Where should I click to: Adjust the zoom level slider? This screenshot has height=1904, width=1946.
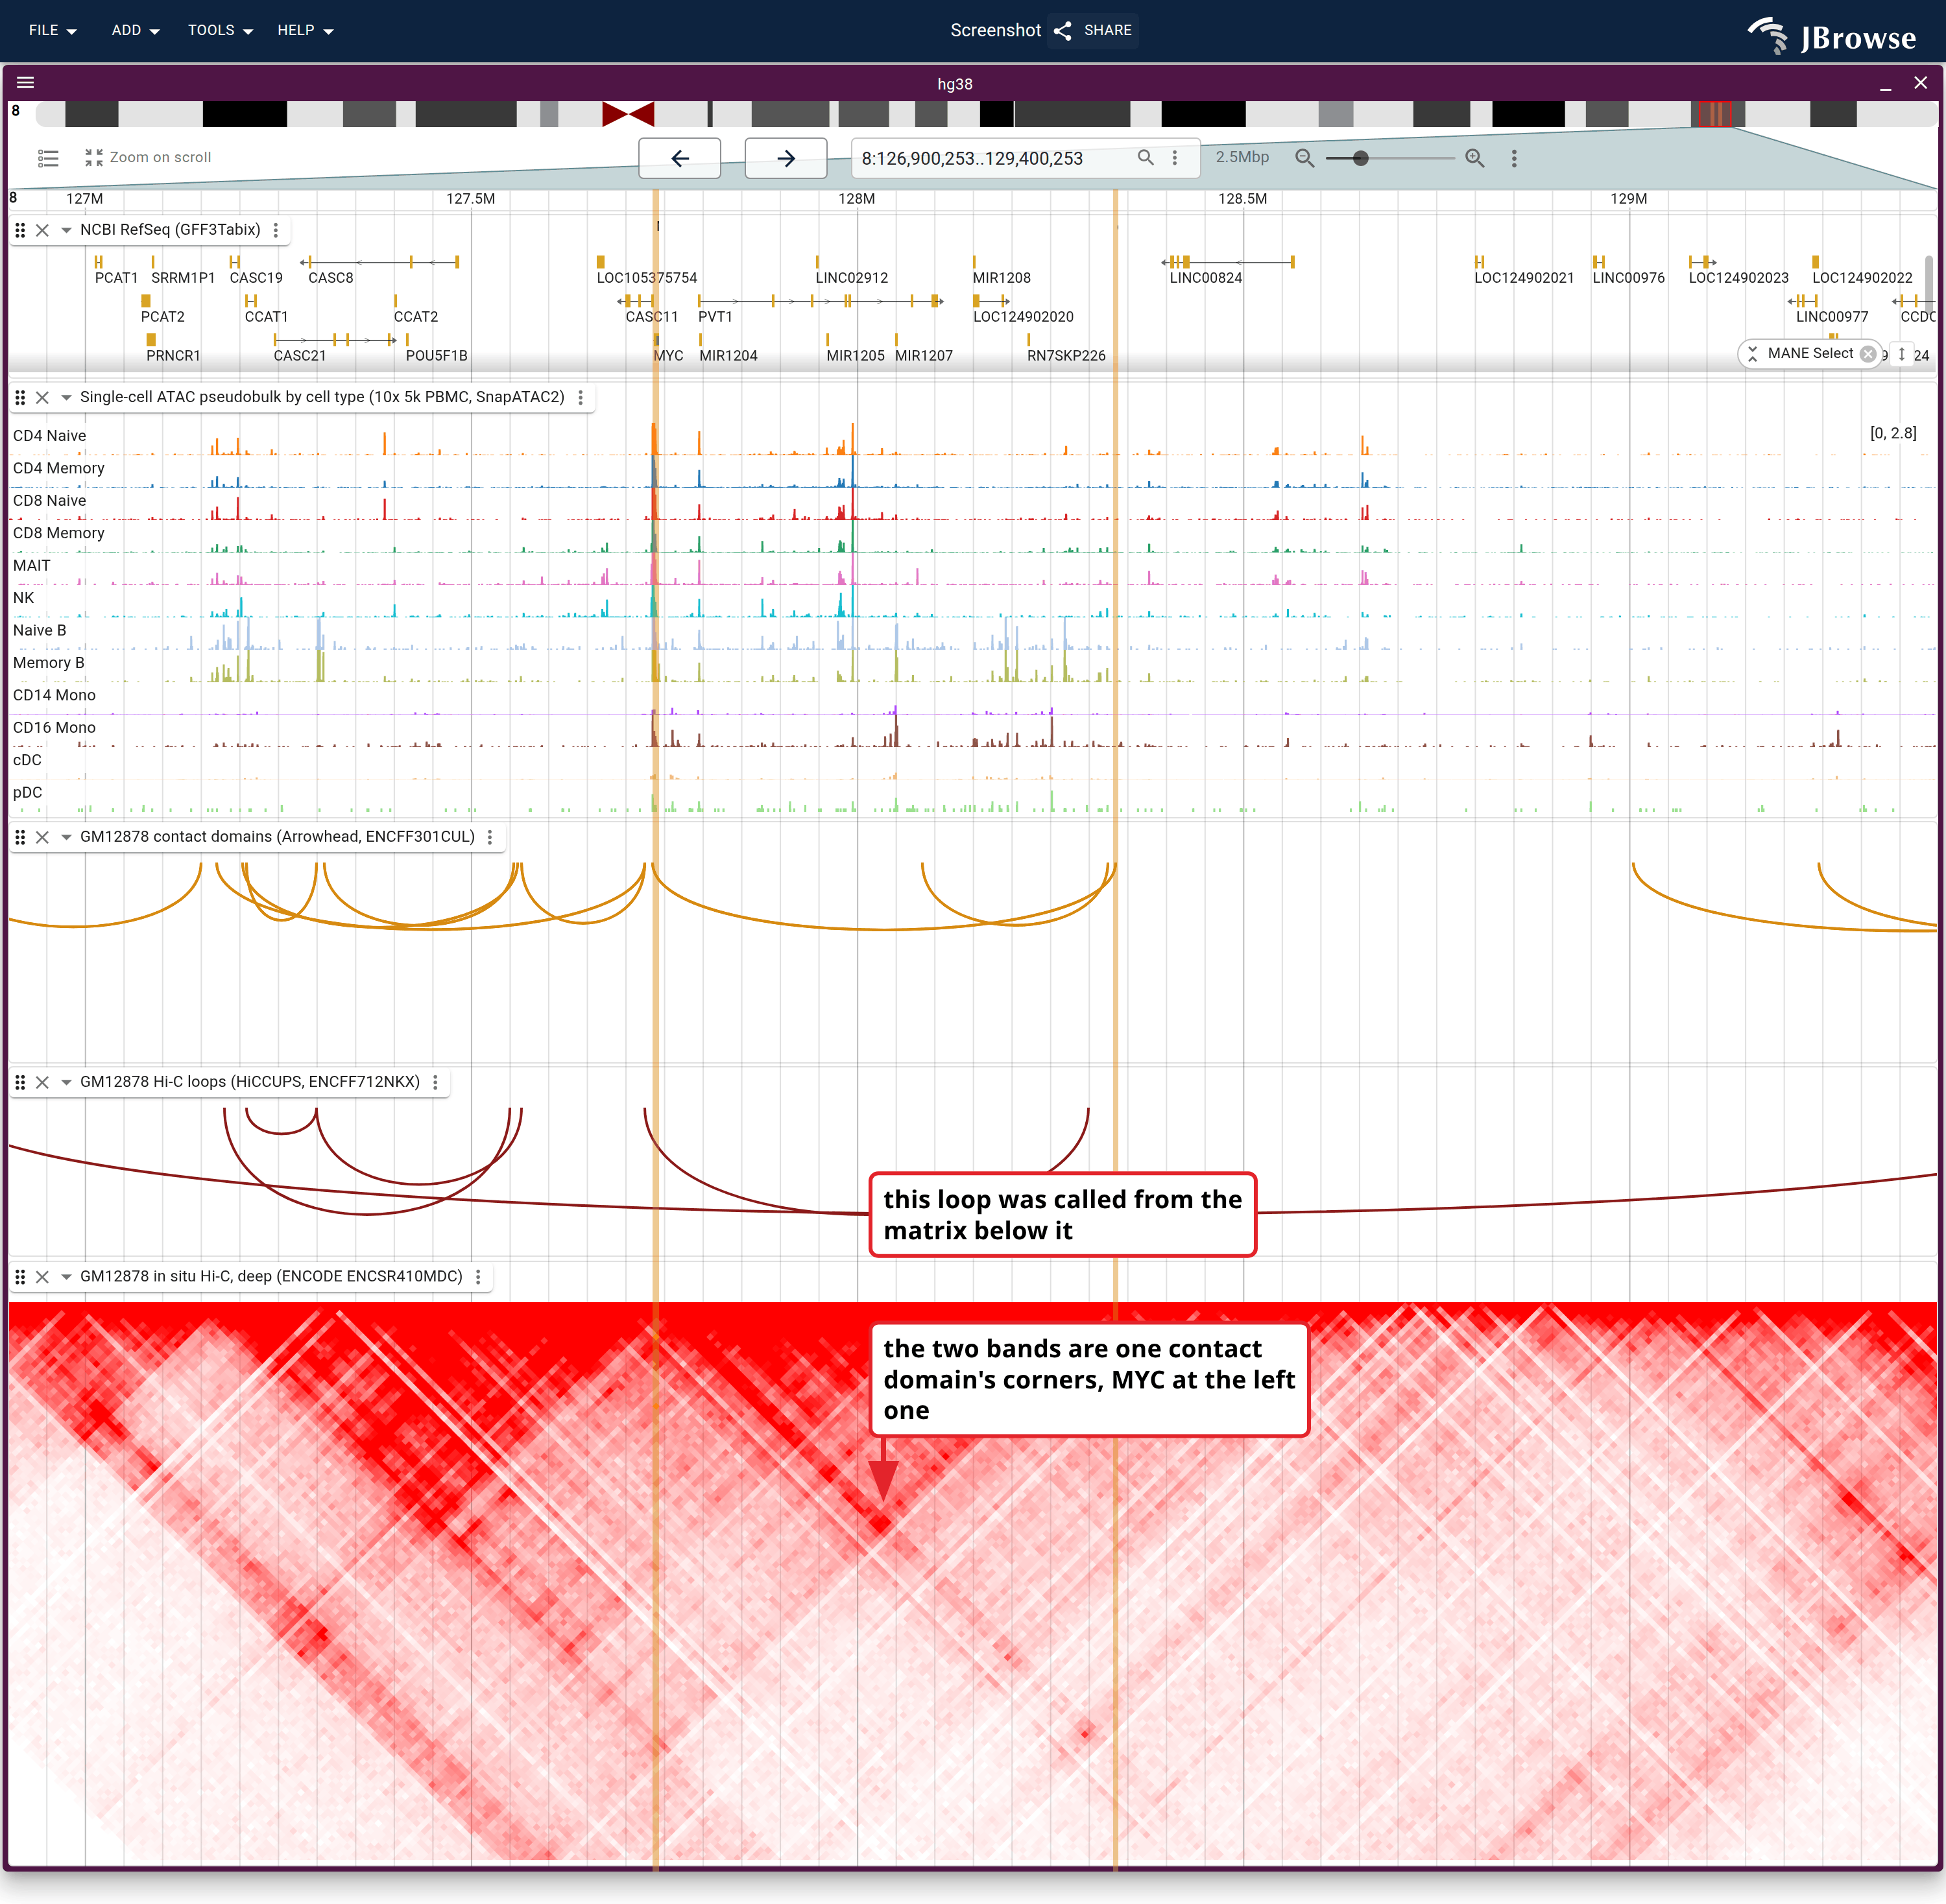[1390, 158]
